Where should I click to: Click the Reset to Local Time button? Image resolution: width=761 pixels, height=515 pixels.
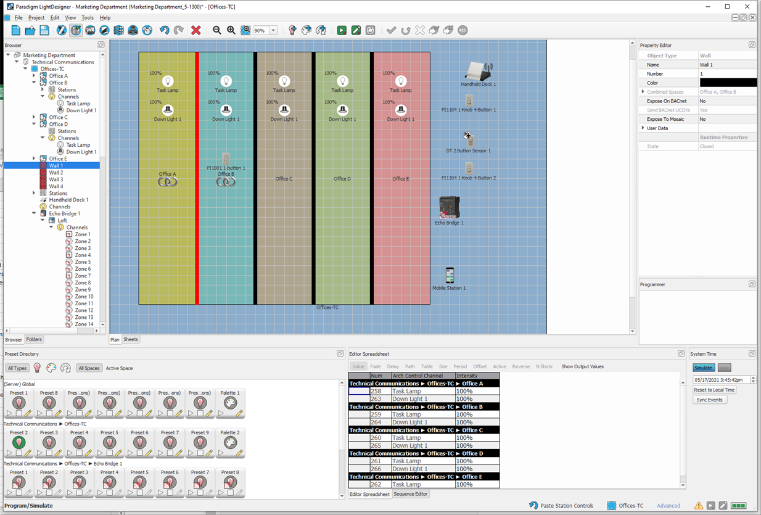(714, 390)
